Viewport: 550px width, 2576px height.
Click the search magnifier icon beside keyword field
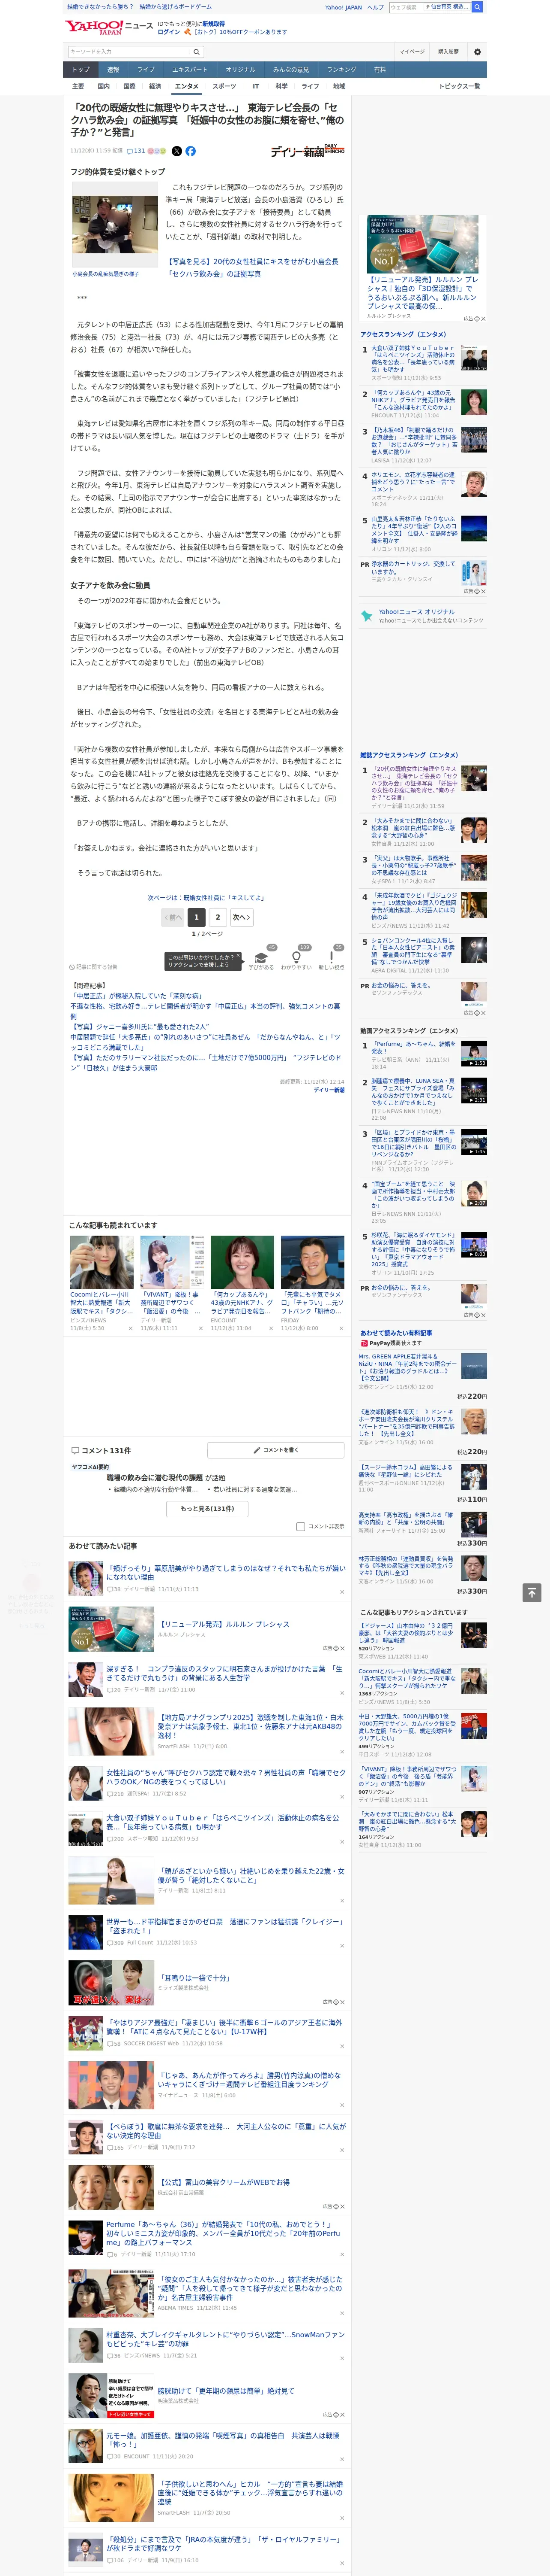197,52
